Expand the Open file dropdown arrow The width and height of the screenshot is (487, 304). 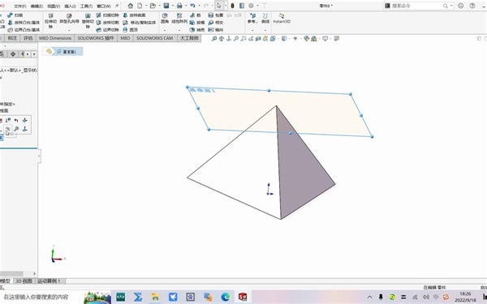[x=159, y=6]
